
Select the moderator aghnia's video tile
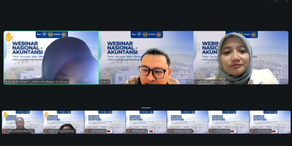241,57
